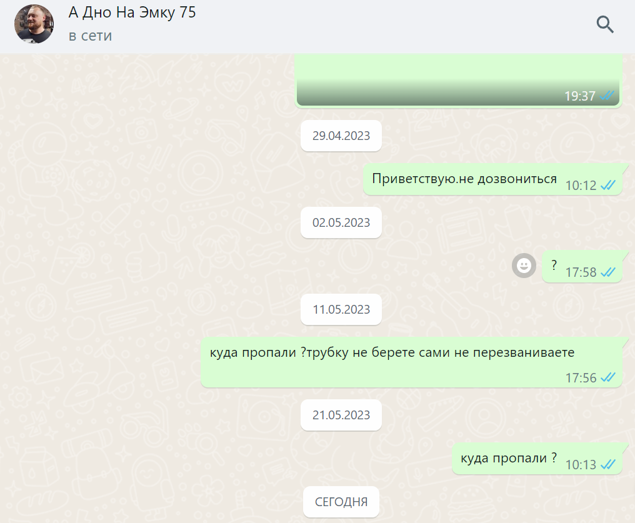Screen dimensions: 635x523
Task: Click the 29.04.2023 date label
Action: point(341,136)
